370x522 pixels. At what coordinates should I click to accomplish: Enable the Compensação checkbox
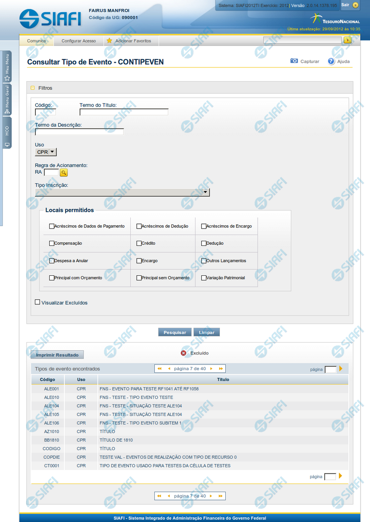(52, 243)
